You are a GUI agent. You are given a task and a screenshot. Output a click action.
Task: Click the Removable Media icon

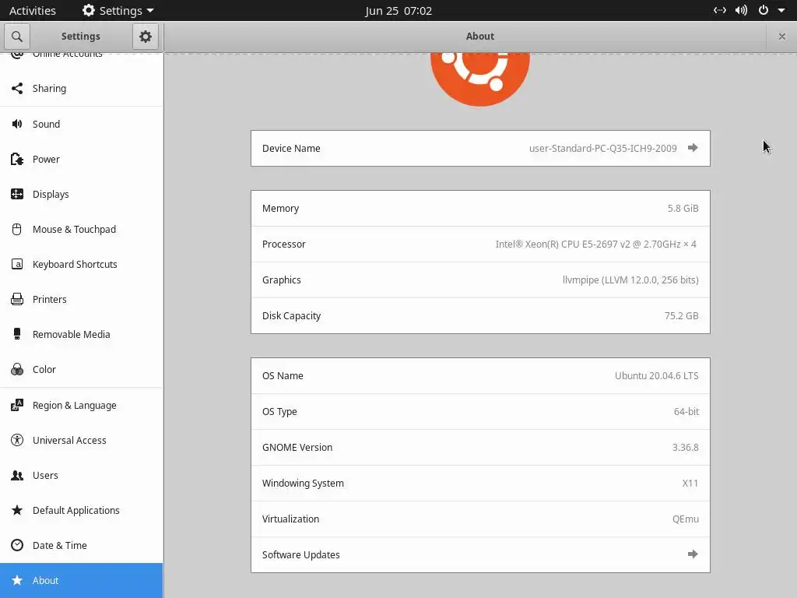[17, 335]
